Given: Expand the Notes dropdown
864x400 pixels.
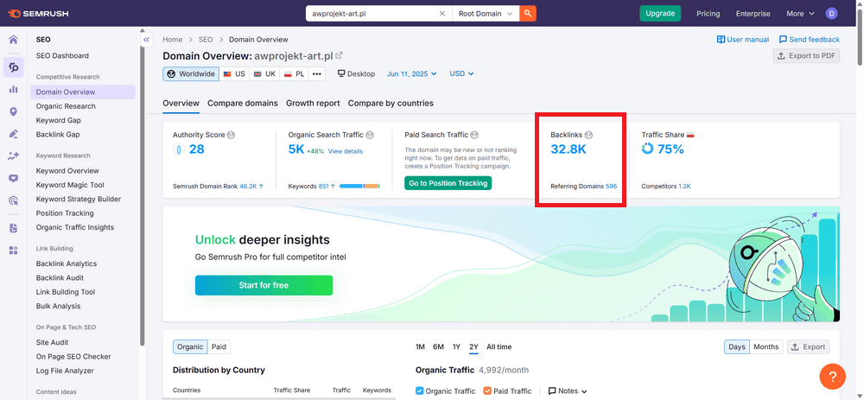Looking at the screenshot, I should pyautogui.click(x=568, y=391).
